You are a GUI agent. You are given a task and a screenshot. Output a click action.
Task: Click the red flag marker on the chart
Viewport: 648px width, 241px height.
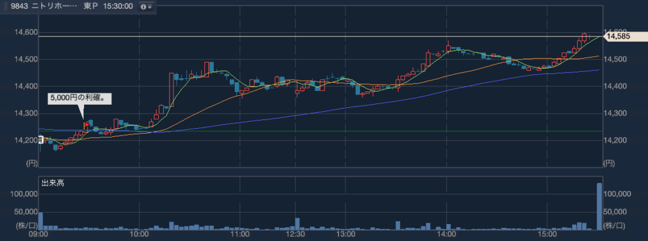86,125
